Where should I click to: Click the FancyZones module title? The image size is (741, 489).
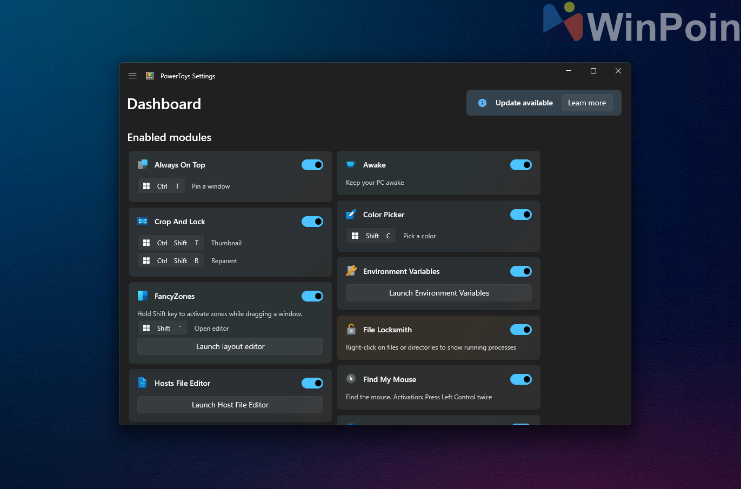click(175, 296)
